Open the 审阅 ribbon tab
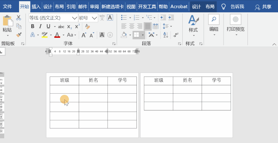This screenshot has height=143, width=278. point(94,7)
